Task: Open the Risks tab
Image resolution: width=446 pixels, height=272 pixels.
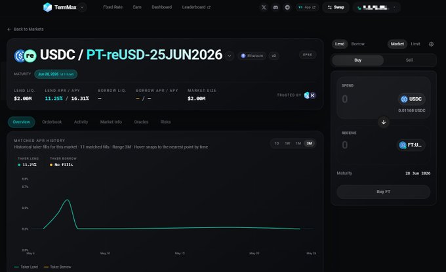Action: pyautogui.click(x=165, y=122)
